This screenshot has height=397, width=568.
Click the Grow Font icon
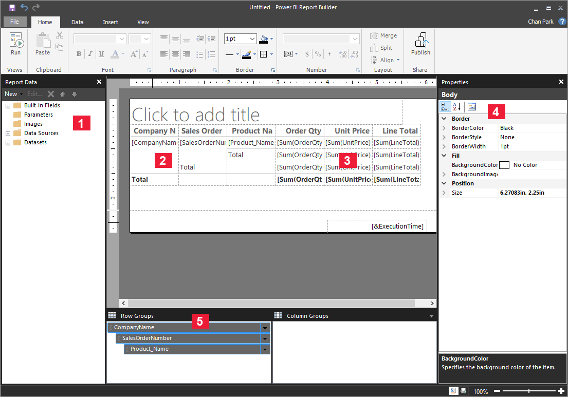[134, 54]
